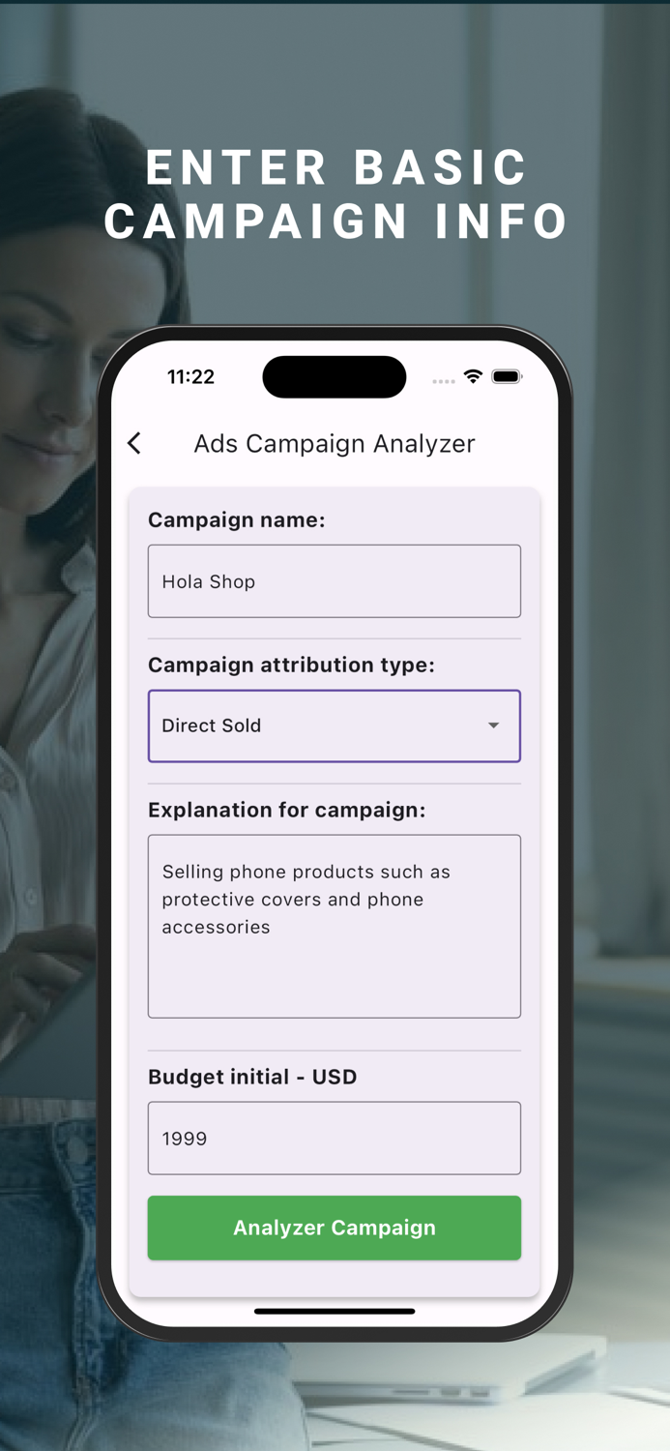
Task: Tap the Wi-Fi status icon
Action: point(473,377)
